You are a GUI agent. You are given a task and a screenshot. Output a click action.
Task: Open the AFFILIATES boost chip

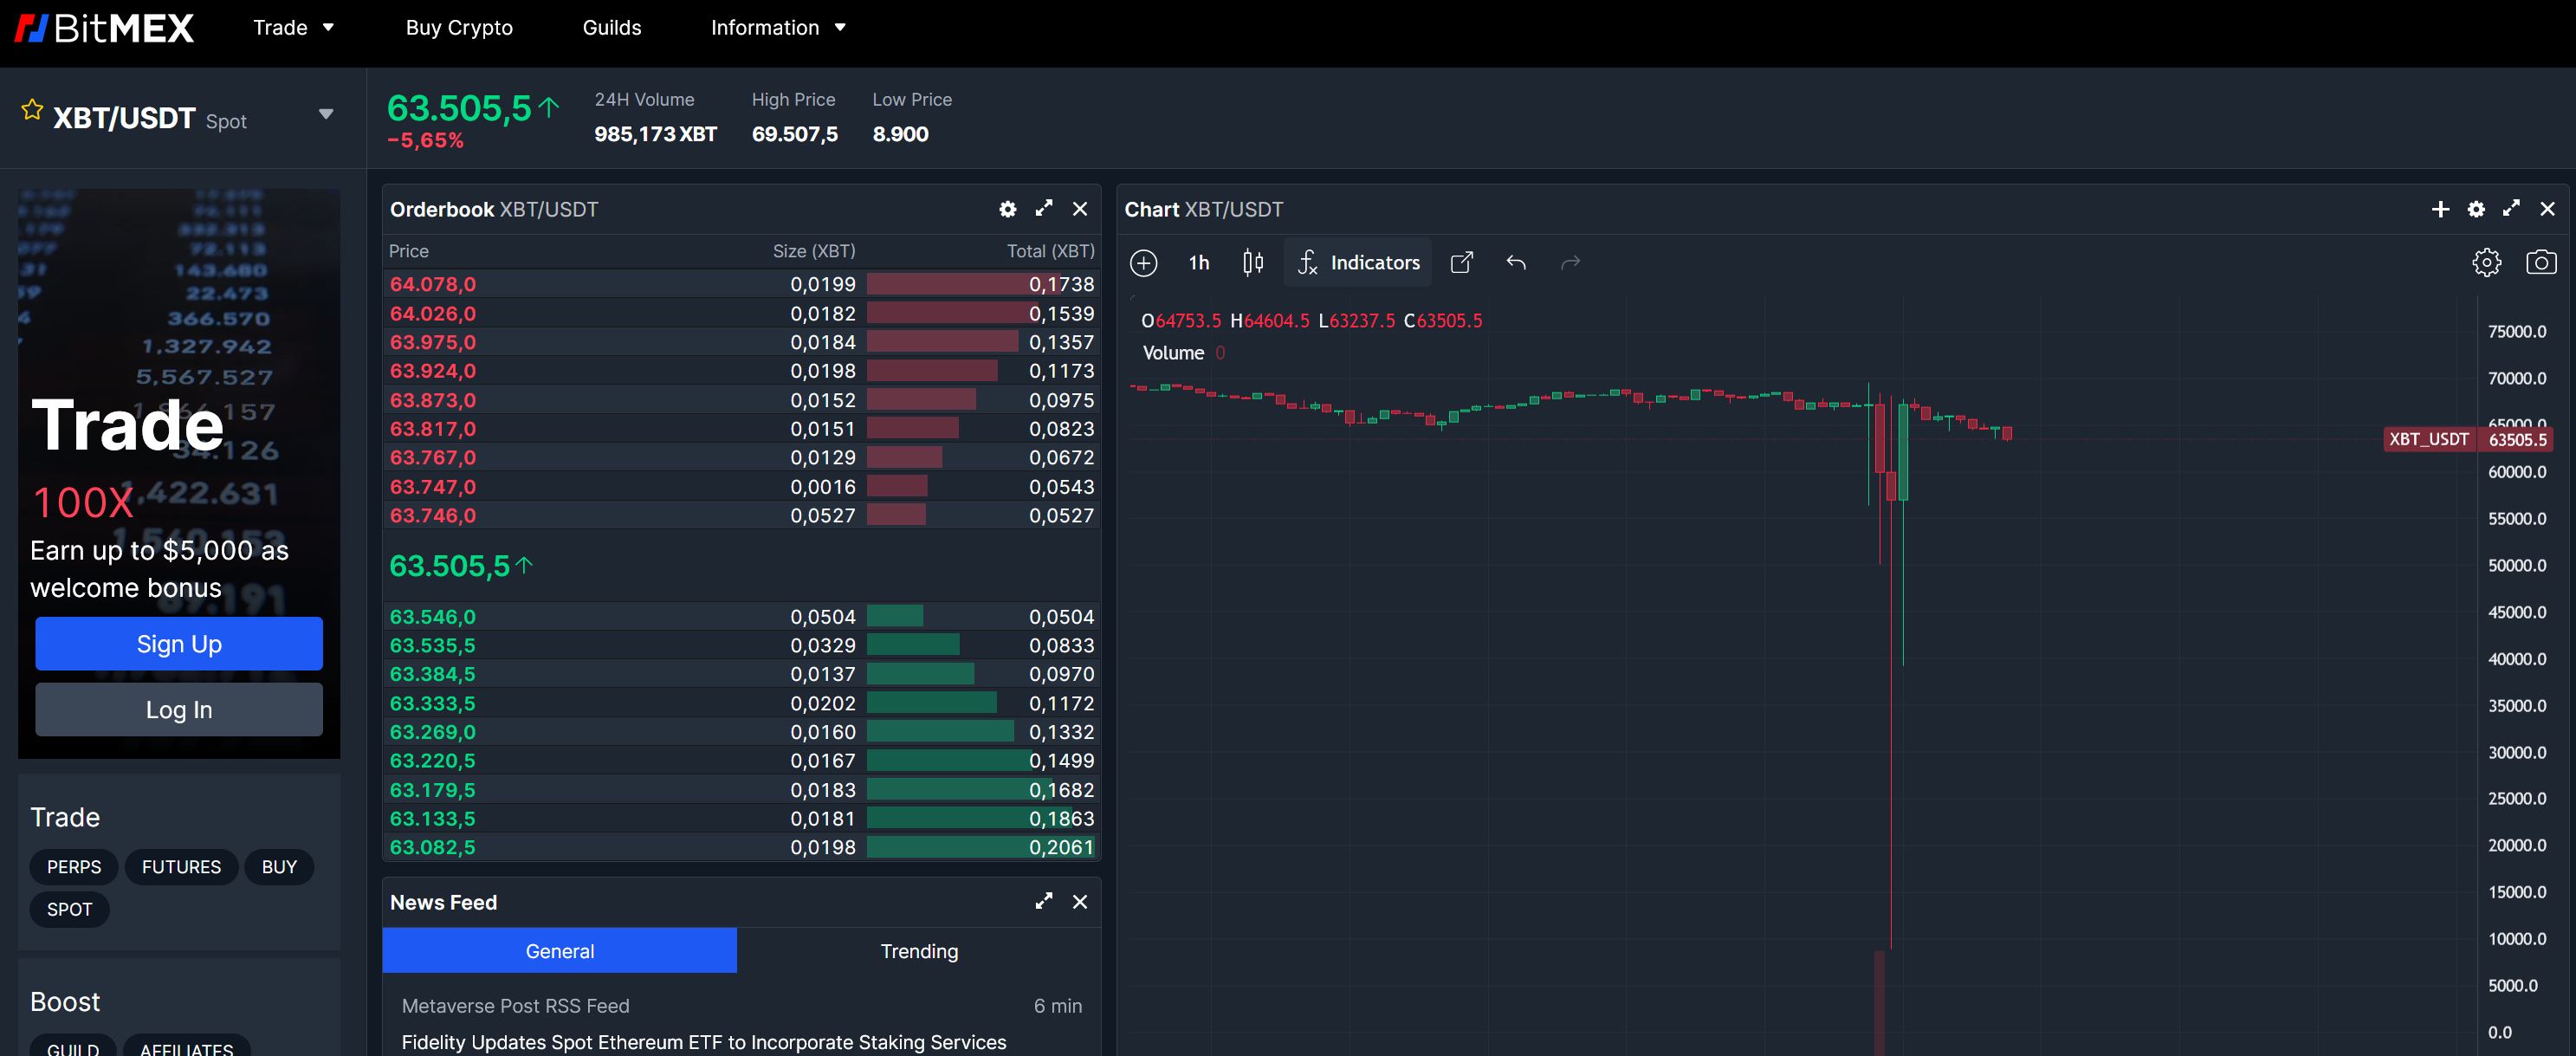(187, 1046)
